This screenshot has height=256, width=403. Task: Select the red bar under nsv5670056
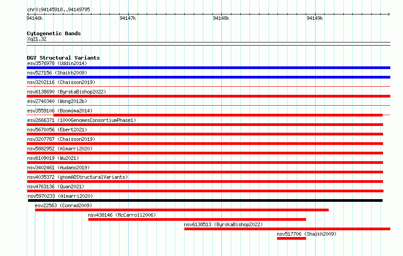(x=205, y=134)
